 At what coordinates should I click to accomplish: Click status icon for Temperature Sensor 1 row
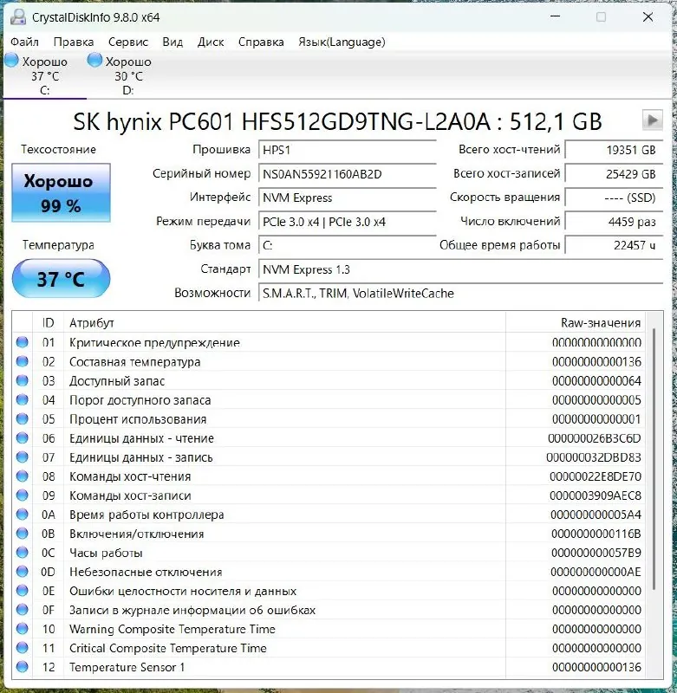23,667
